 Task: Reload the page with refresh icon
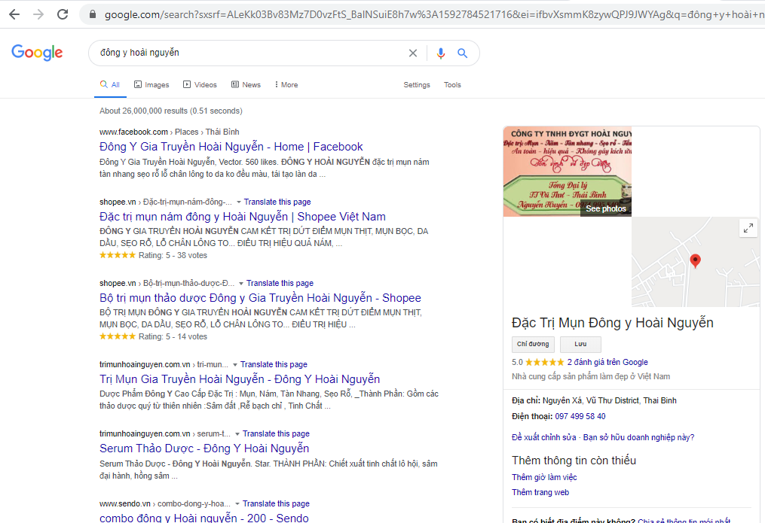click(63, 14)
